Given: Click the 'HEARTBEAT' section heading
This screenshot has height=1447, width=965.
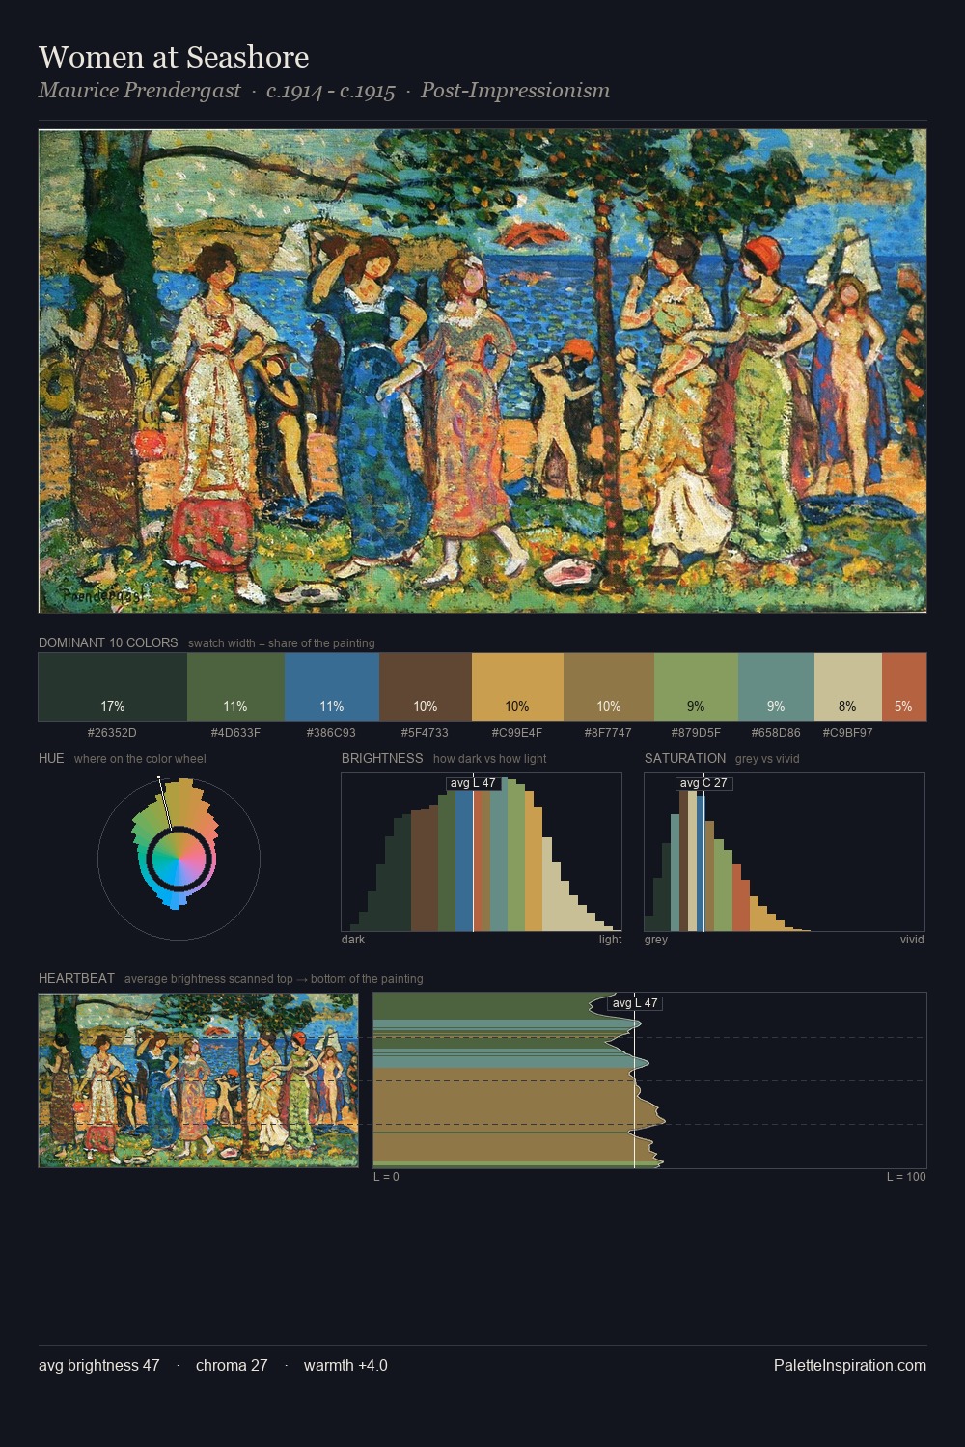Looking at the screenshot, I should [x=76, y=978].
